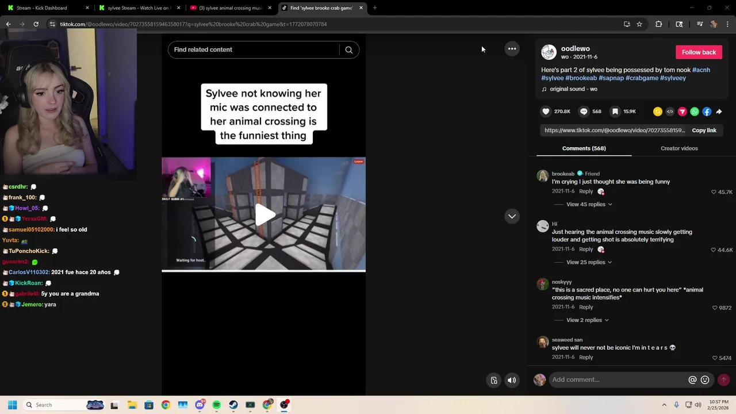Open the Windows Start menu
This screenshot has width=736, height=414.
pyautogui.click(x=12, y=405)
